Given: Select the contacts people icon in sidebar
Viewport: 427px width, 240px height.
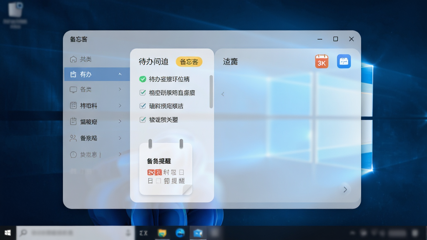Looking at the screenshot, I should pos(73,138).
